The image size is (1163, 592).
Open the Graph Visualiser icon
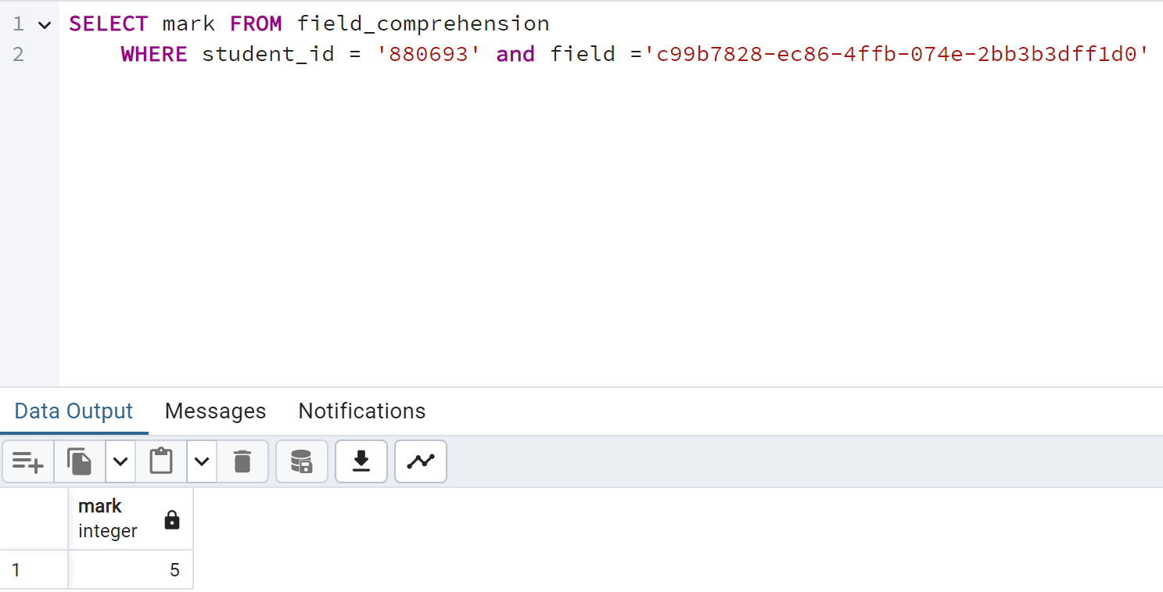[421, 461]
